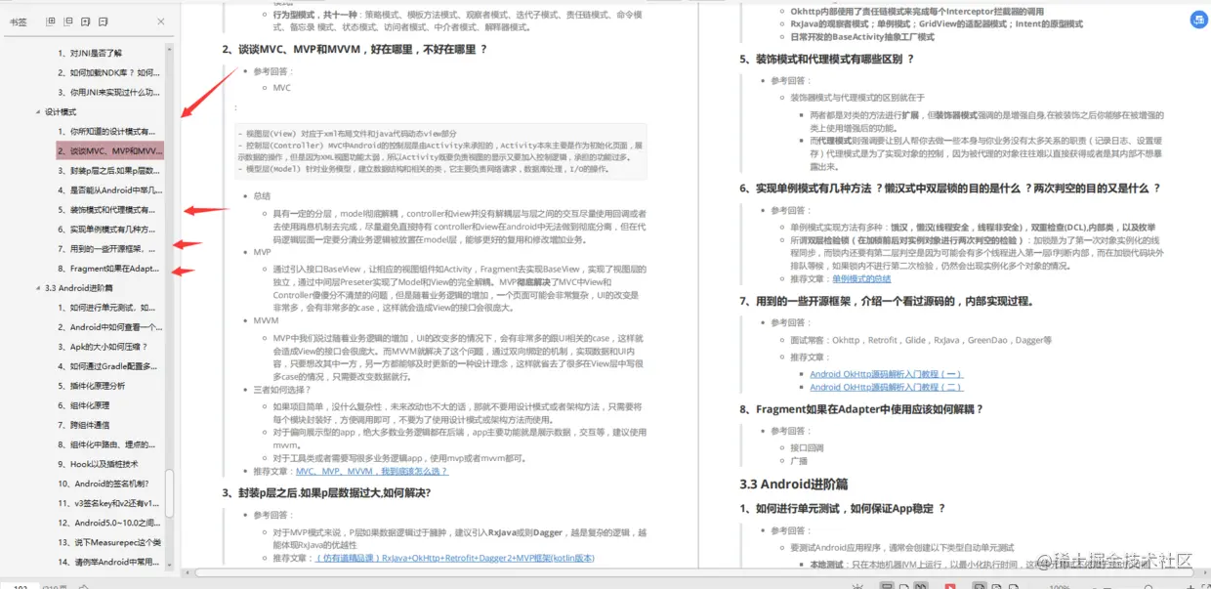Open bookmark 12、Android5.0~10.0之间

pyautogui.click(x=110, y=523)
